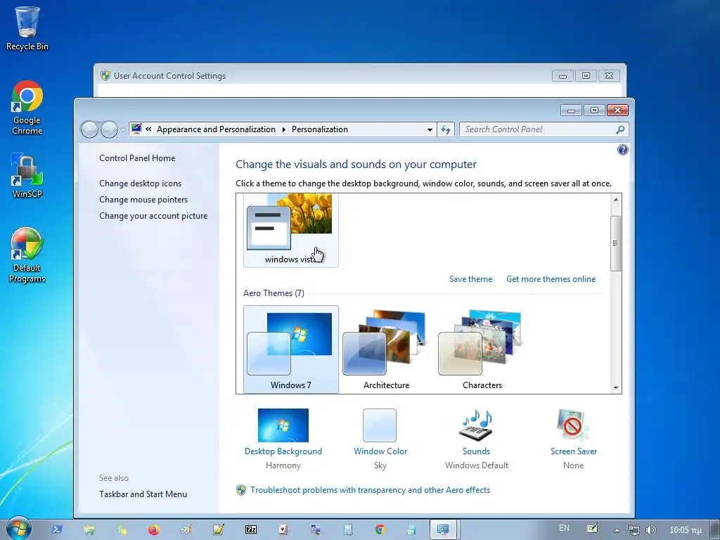Open Sounds settings

tap(476, 439)
